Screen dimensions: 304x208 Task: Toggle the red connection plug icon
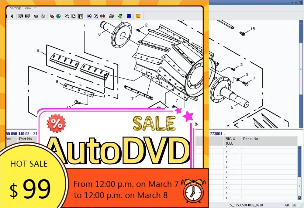pyautogui.click(x=52, y=16)
